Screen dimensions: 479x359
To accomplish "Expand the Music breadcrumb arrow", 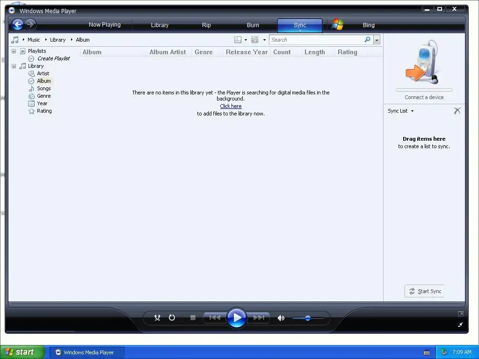I will 23,40.
